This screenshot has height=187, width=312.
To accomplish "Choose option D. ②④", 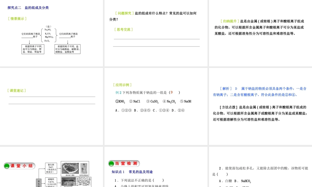I will pyautogui.click(x=178, y=110).
